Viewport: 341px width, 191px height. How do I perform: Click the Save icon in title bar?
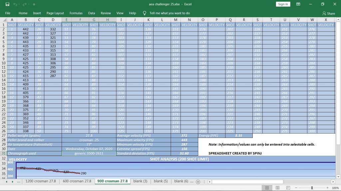[7, 4]
